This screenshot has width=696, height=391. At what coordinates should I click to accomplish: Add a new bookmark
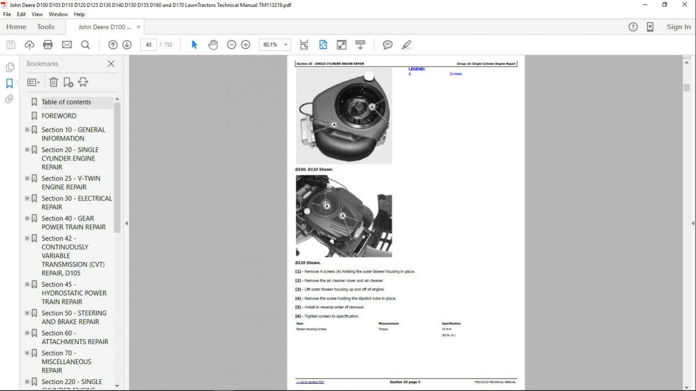[x=68, y=82]
